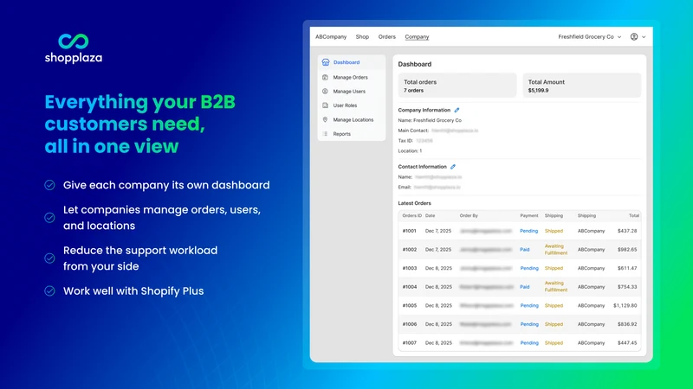
Task: Click the $836.92 total amount
Action: [x=627, y=324]
